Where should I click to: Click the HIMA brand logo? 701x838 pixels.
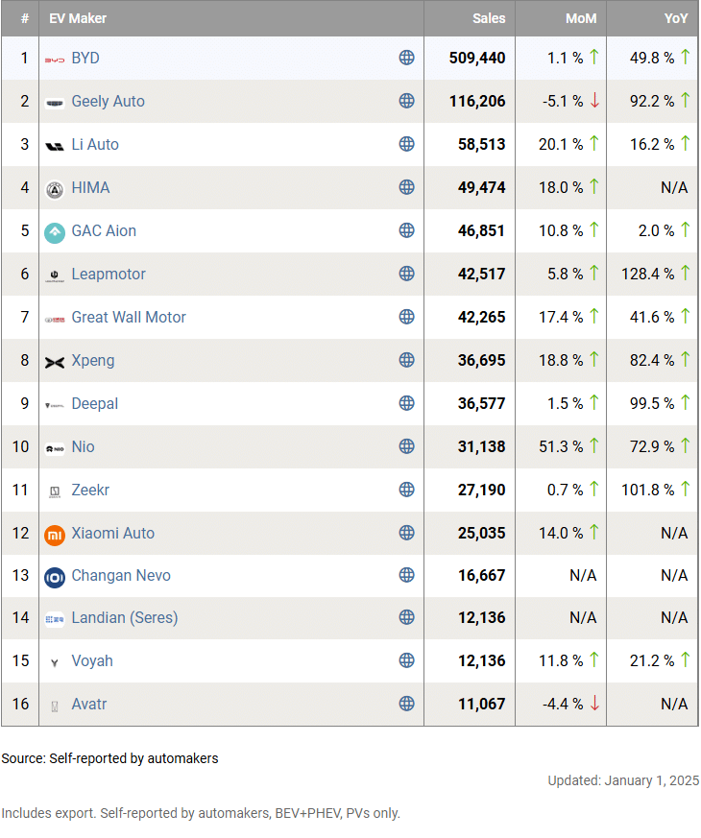coord(55,188)
